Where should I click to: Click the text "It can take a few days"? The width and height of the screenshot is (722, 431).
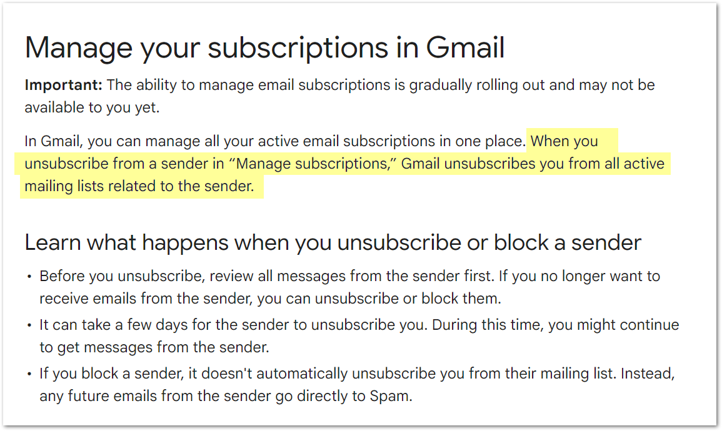(114, 325)
